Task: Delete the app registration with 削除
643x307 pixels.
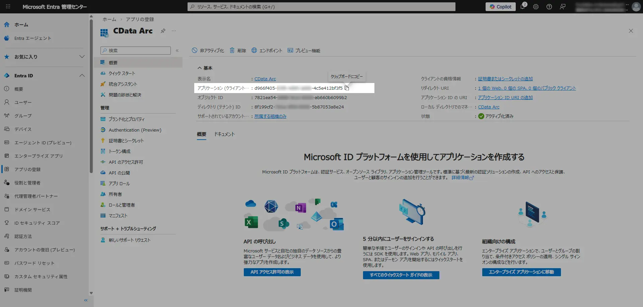Action: point(238,51)
